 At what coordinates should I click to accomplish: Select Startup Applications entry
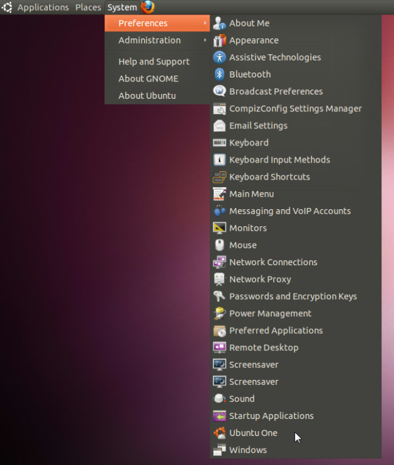(296, 416)
